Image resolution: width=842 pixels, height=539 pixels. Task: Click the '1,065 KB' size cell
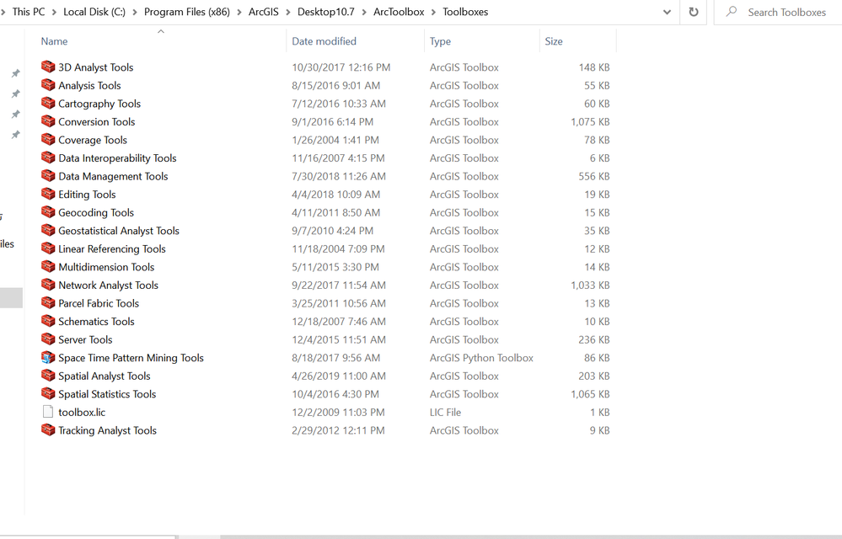(590, 394)
